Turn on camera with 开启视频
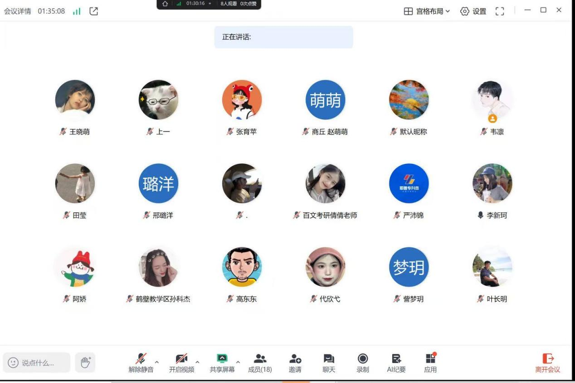Screen dimensions: 575x383 (181, 363)
